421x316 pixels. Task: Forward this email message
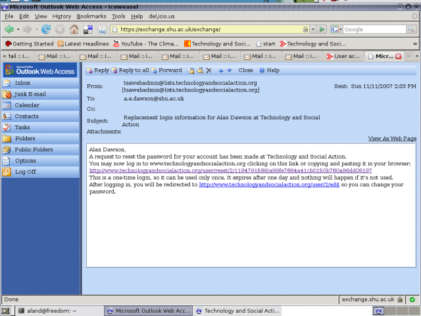click(x=166, y=70)
